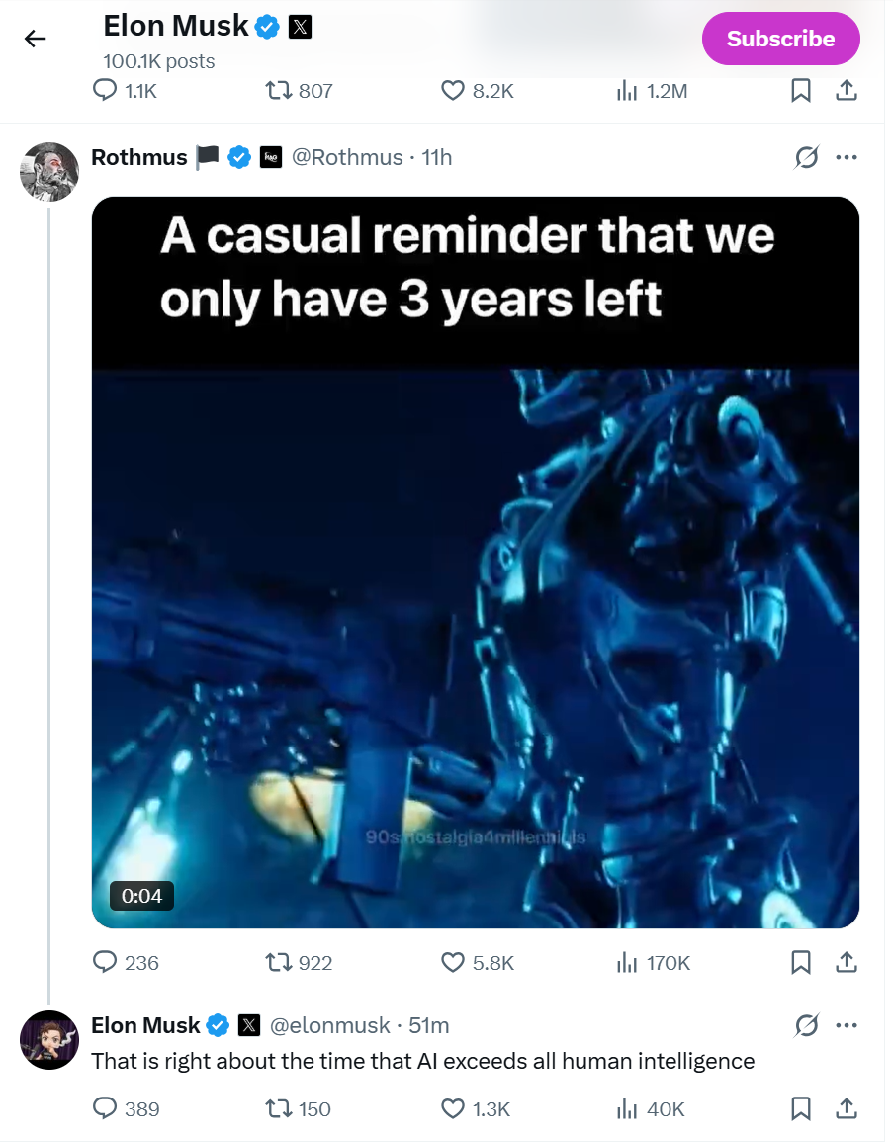893x1142 pixels.
Task: Open more options for Rothmus post
Action: click(846, 157)
